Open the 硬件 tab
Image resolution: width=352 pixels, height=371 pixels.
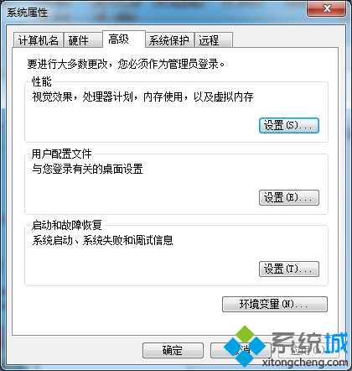tap(83, 40)
